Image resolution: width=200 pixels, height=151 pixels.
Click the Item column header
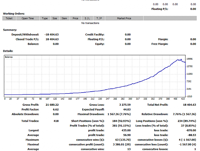click(64, 18)
